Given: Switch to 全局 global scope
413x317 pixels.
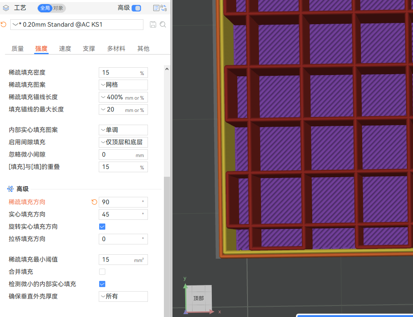Looking at the screenshot, I should point(45,8).
